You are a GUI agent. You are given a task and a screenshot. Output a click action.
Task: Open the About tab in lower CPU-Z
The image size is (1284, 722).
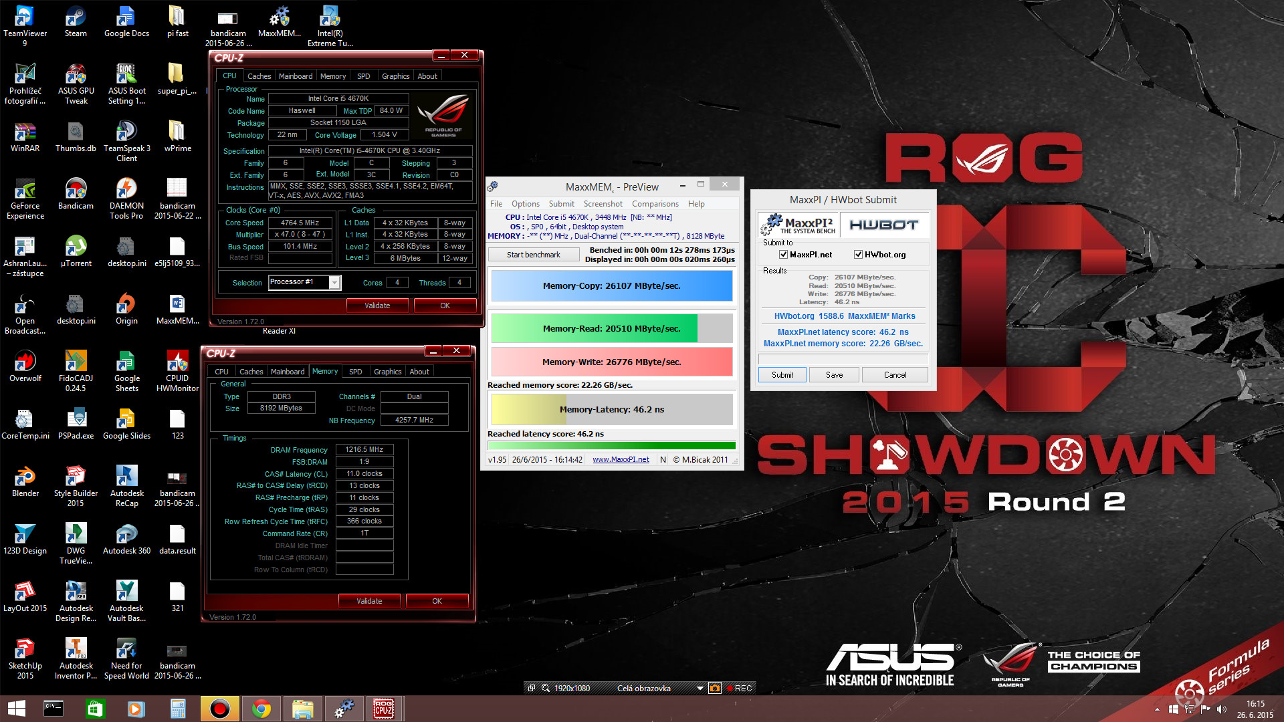click(419, 372)
